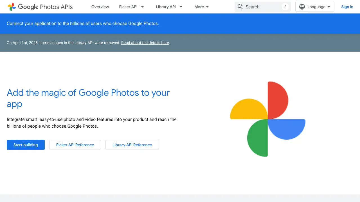
Task: Expand the Picker API dropdown arrow
Action: pyautogui.click(x=142, y=7)
